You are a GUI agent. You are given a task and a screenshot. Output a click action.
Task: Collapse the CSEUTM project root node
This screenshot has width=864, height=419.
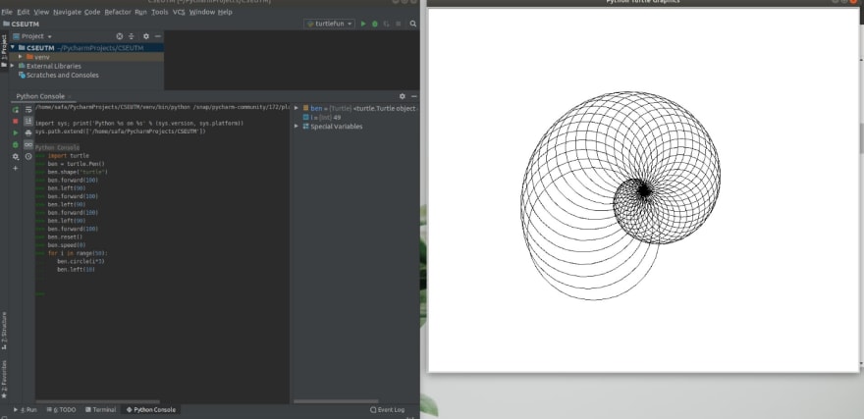click(13, 47)
